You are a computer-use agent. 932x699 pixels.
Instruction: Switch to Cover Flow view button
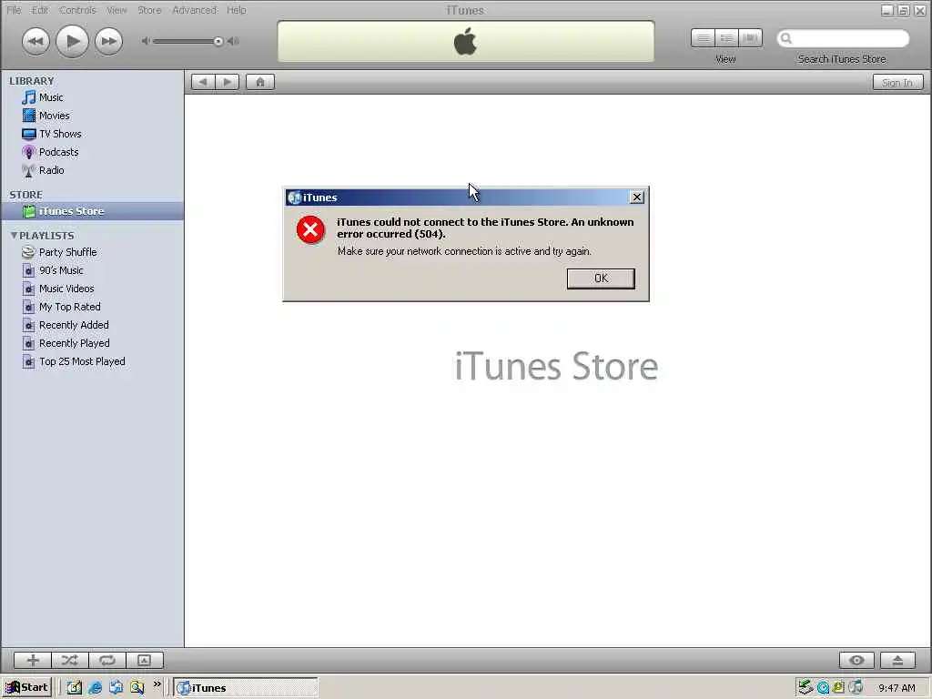[x=750, y=38]
